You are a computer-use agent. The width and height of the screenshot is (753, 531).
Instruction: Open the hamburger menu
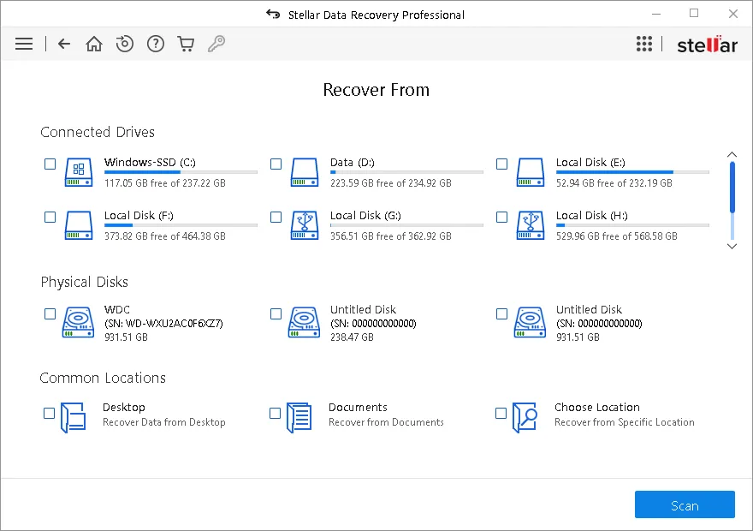pos(24,44)
